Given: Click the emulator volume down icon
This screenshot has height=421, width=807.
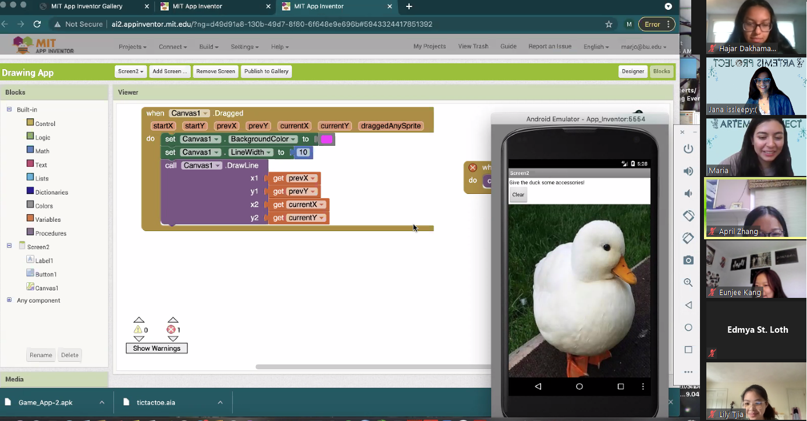Looking at the screenshot, I should [688, 193].
